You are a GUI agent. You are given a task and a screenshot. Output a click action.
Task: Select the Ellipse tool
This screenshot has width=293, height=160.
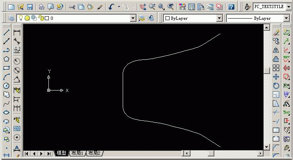[x=6, y=112]
